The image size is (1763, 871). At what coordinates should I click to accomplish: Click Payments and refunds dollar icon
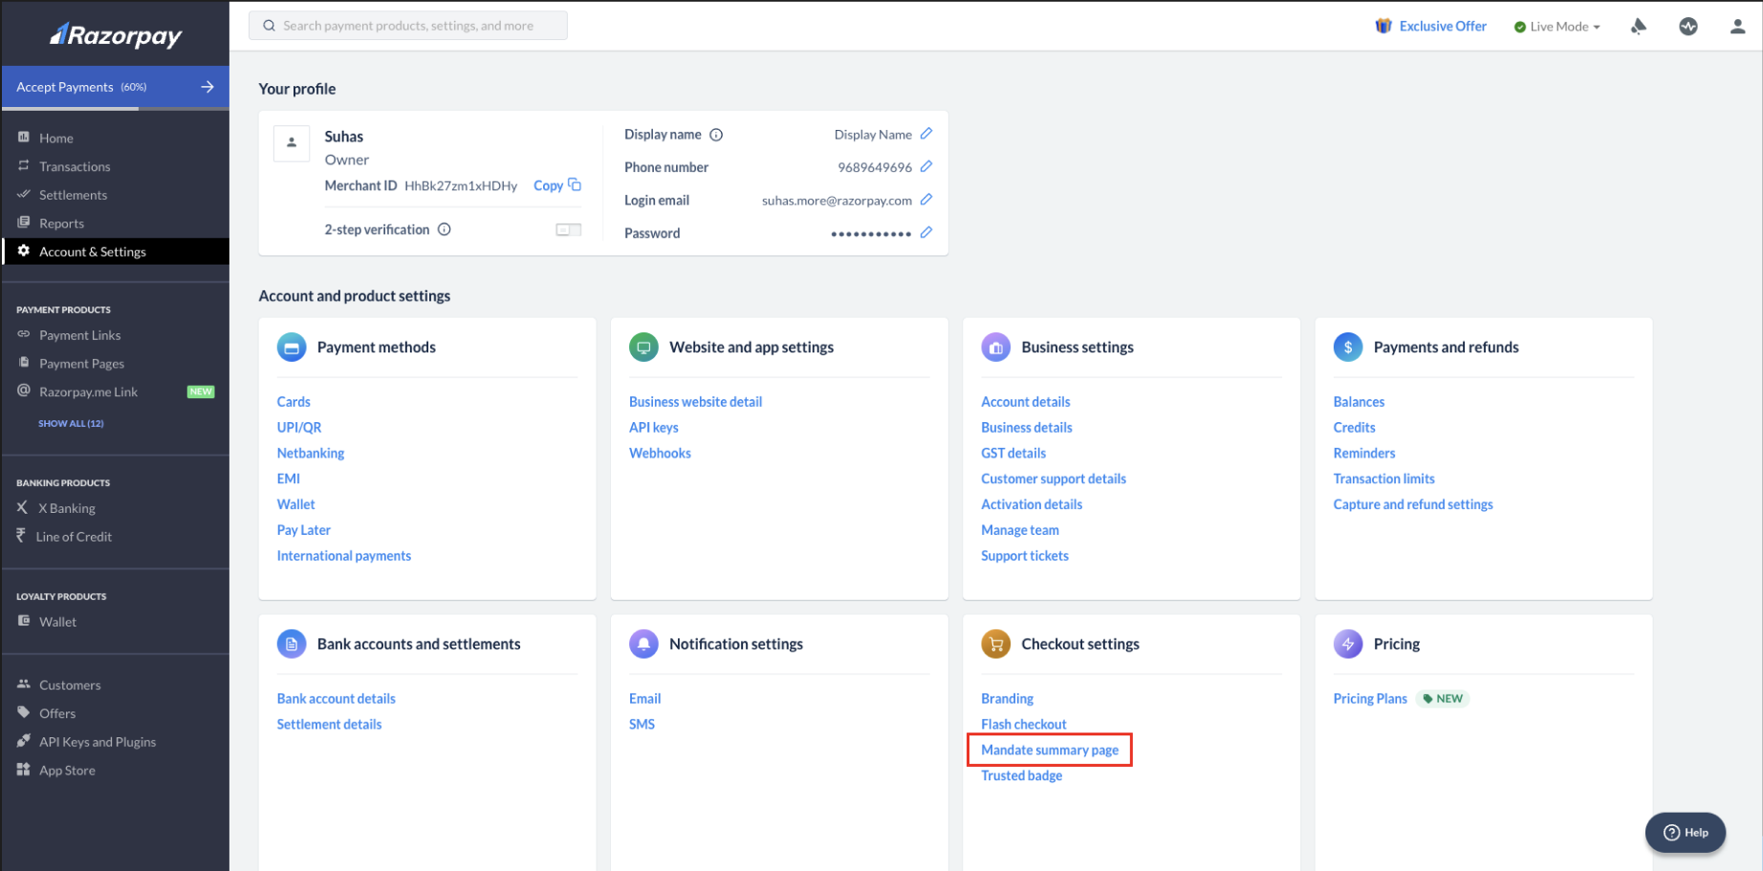click(x=1348, y=348)
